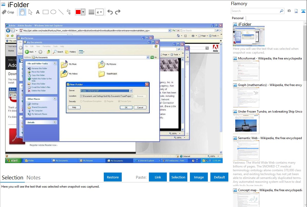Screen dimensions: 307x207
Task: Click the Paste Link button
Action: (158, 177)
